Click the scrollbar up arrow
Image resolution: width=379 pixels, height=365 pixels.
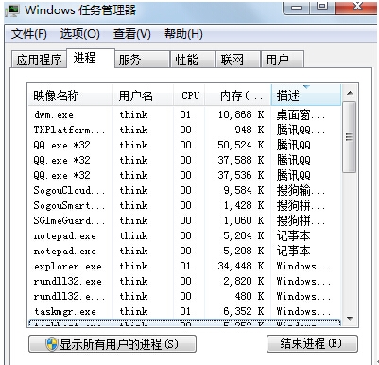click(350, 93)
